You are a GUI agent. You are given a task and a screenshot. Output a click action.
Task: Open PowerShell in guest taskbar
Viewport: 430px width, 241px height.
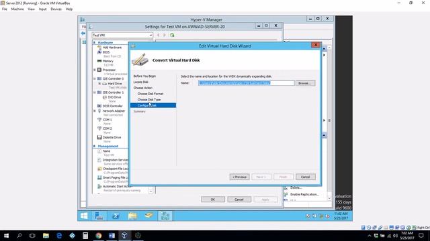116,216
